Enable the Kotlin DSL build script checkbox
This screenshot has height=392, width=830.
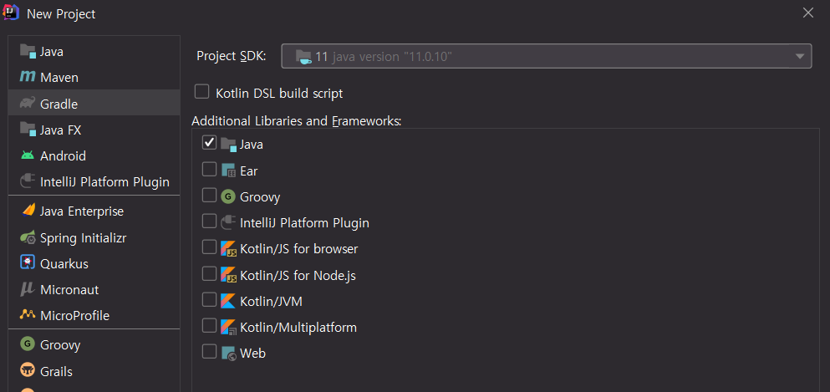[x=201, y=92]
